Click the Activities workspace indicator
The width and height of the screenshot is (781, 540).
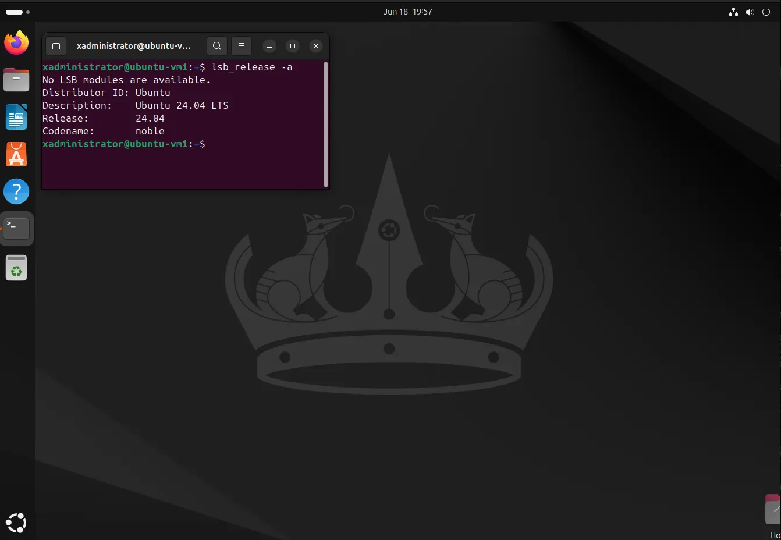point(17,12)
